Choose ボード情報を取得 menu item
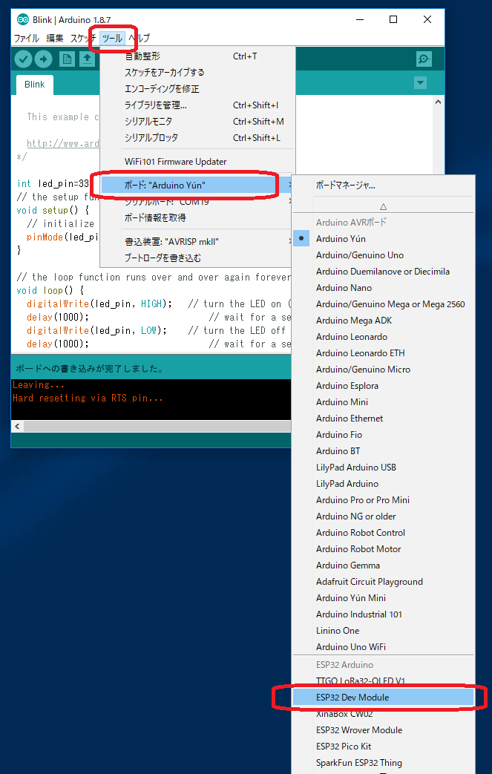 197,217
